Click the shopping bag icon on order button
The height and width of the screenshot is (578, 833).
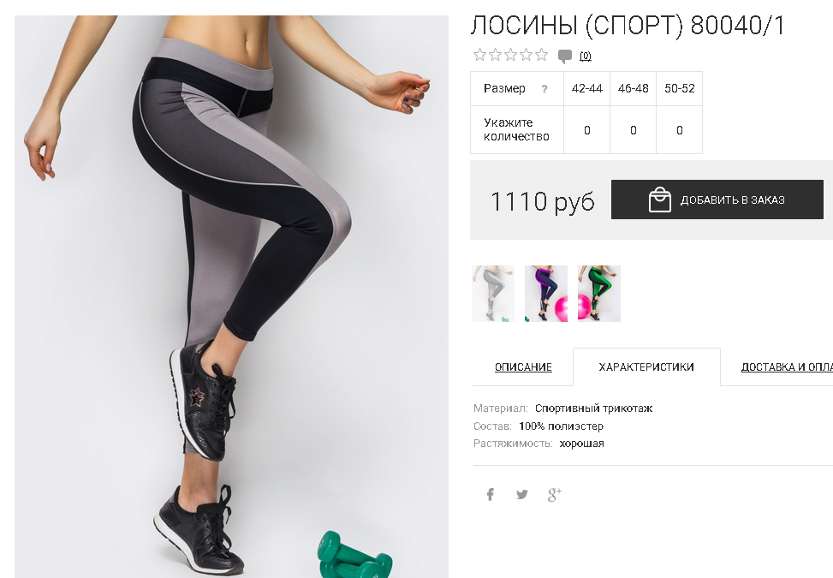pyautogui.click(x=660, y=200)
